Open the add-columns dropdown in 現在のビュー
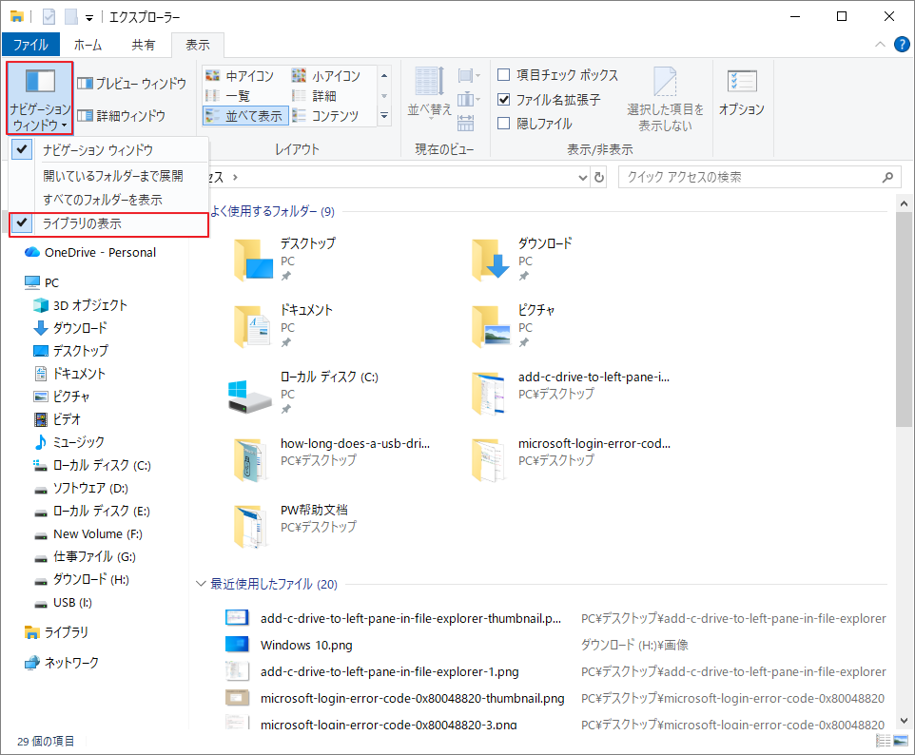 tap(469, 99)
